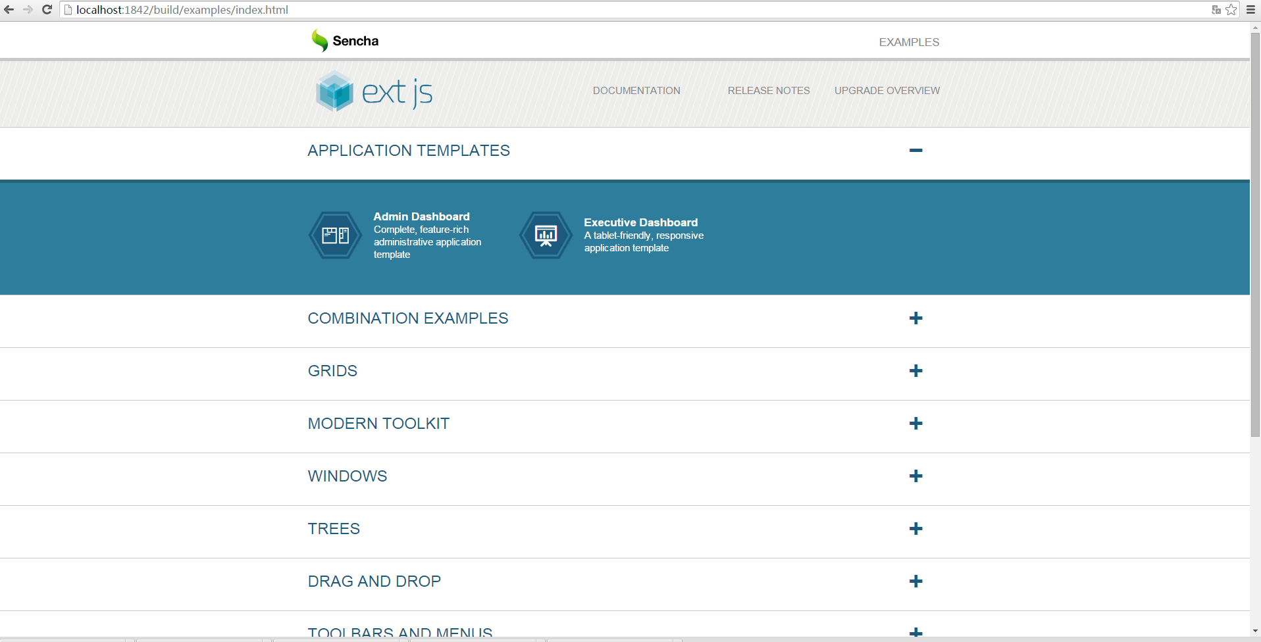Open the EXAMPLES menu item

[909, 42]
